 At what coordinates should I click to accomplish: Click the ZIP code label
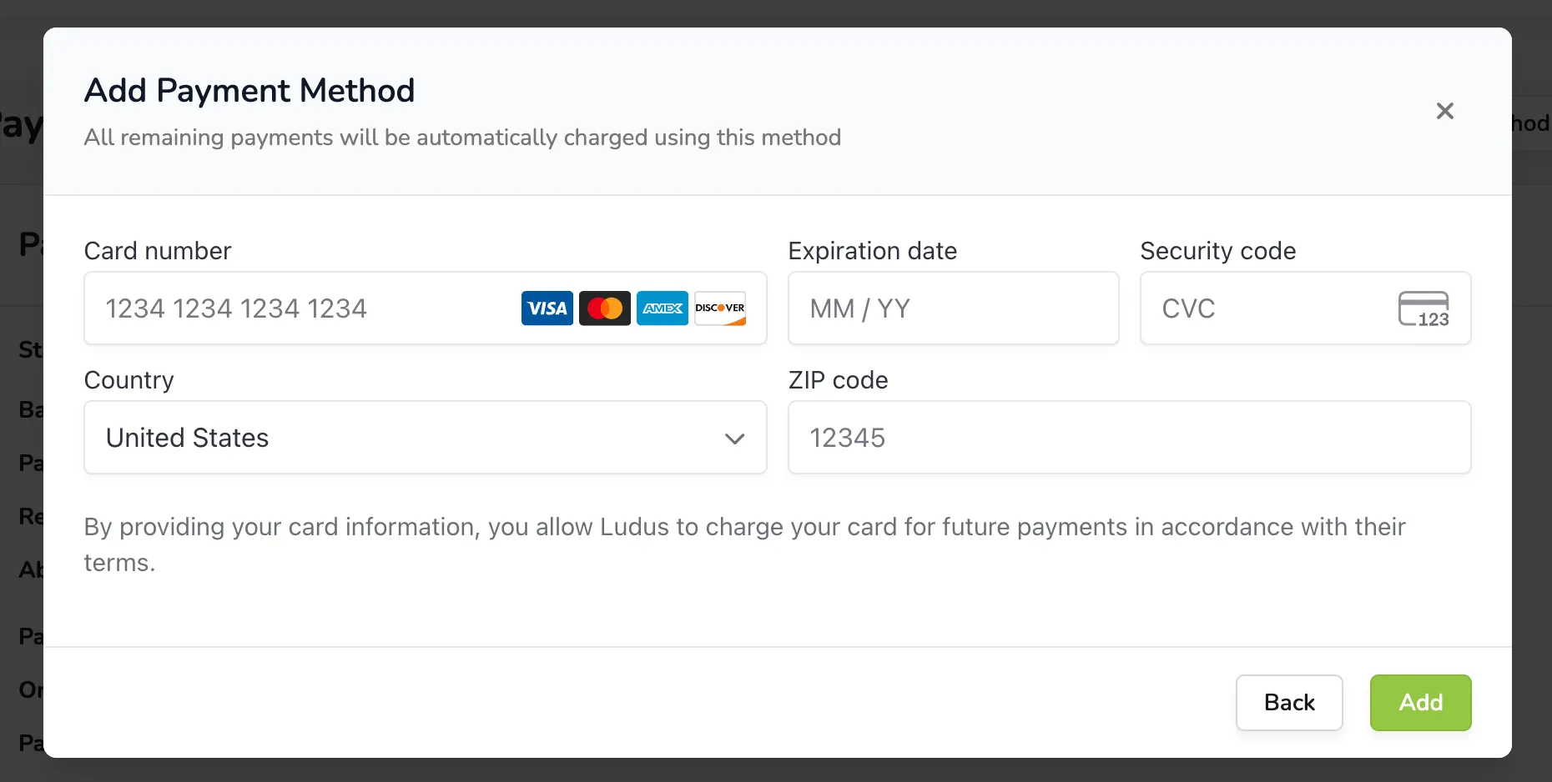pos(839,380)
